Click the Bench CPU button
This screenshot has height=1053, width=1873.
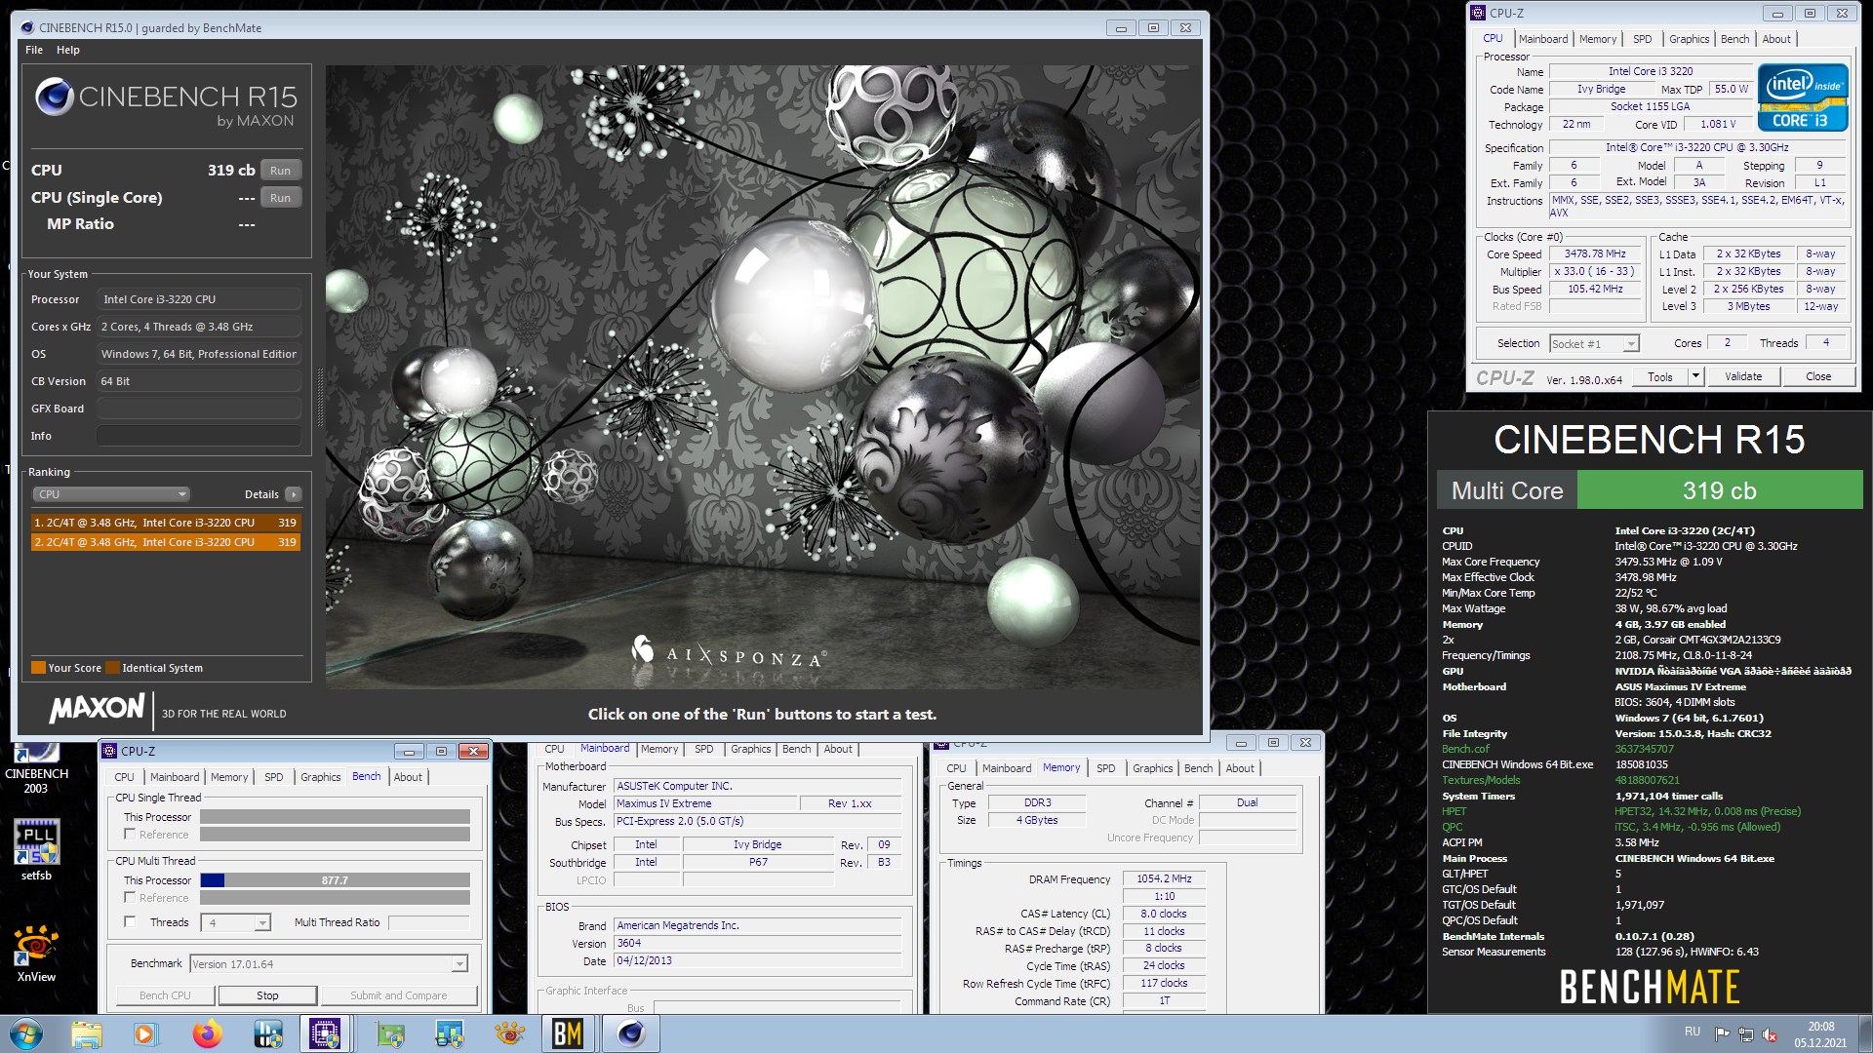[x=165, y=995]
